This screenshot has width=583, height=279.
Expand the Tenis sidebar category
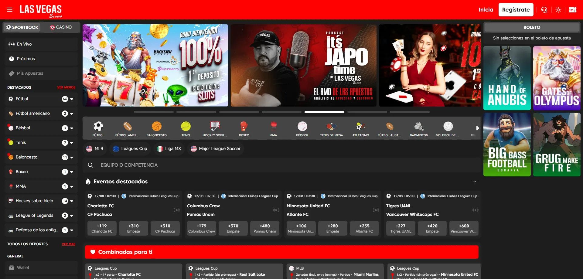pyautogui.click(x=72, y=143)
